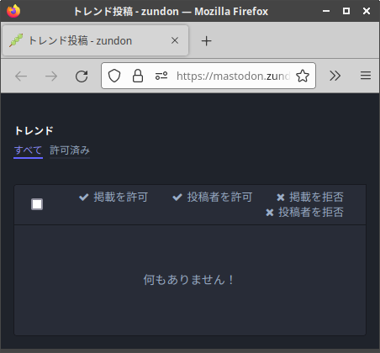
Task: Click the 投稿者を許可 button
Action: coord(212,197)
